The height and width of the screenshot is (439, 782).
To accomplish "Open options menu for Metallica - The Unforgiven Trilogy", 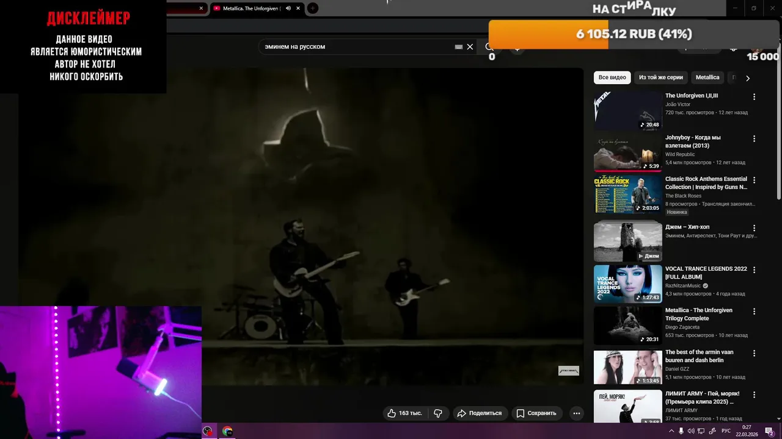I will coord(754,311).
